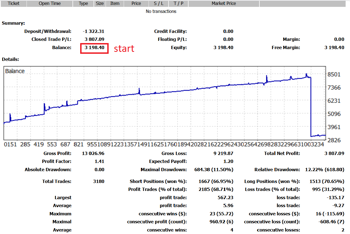
Task: Click the Balance: label in Summary
Action: click(62, 48)
